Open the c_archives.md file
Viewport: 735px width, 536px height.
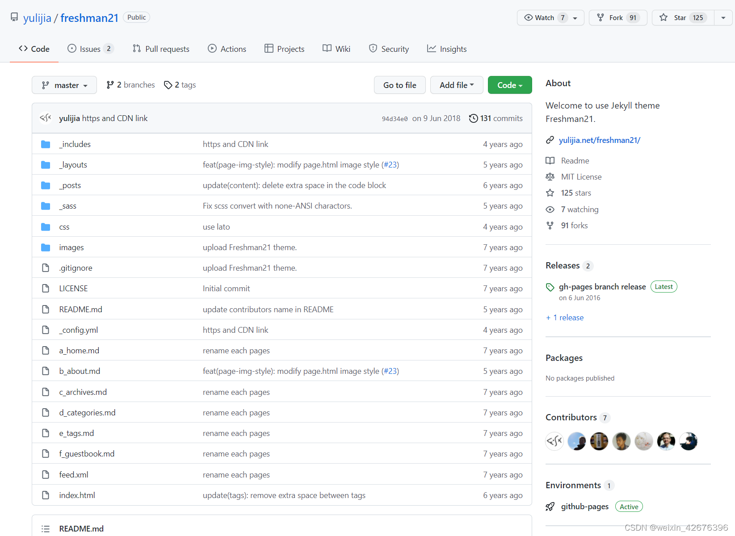point(83,392)
